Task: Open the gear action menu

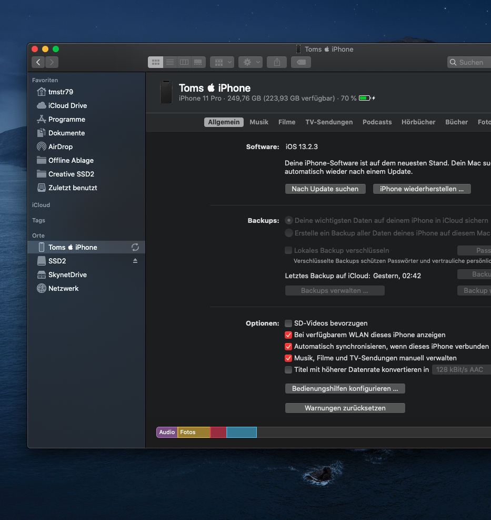Action: point(250,62)
